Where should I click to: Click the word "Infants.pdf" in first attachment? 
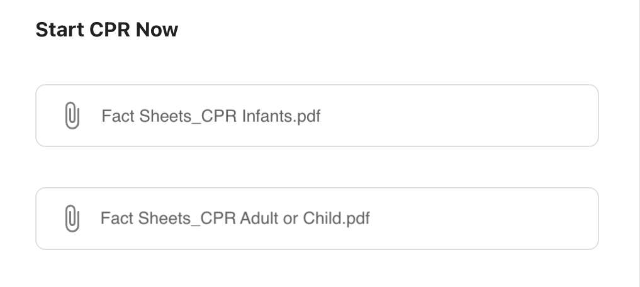(x=281, y=116)
